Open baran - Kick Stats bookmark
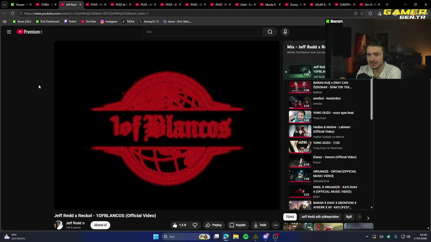 pyautogui.click(x=177, y=22)
